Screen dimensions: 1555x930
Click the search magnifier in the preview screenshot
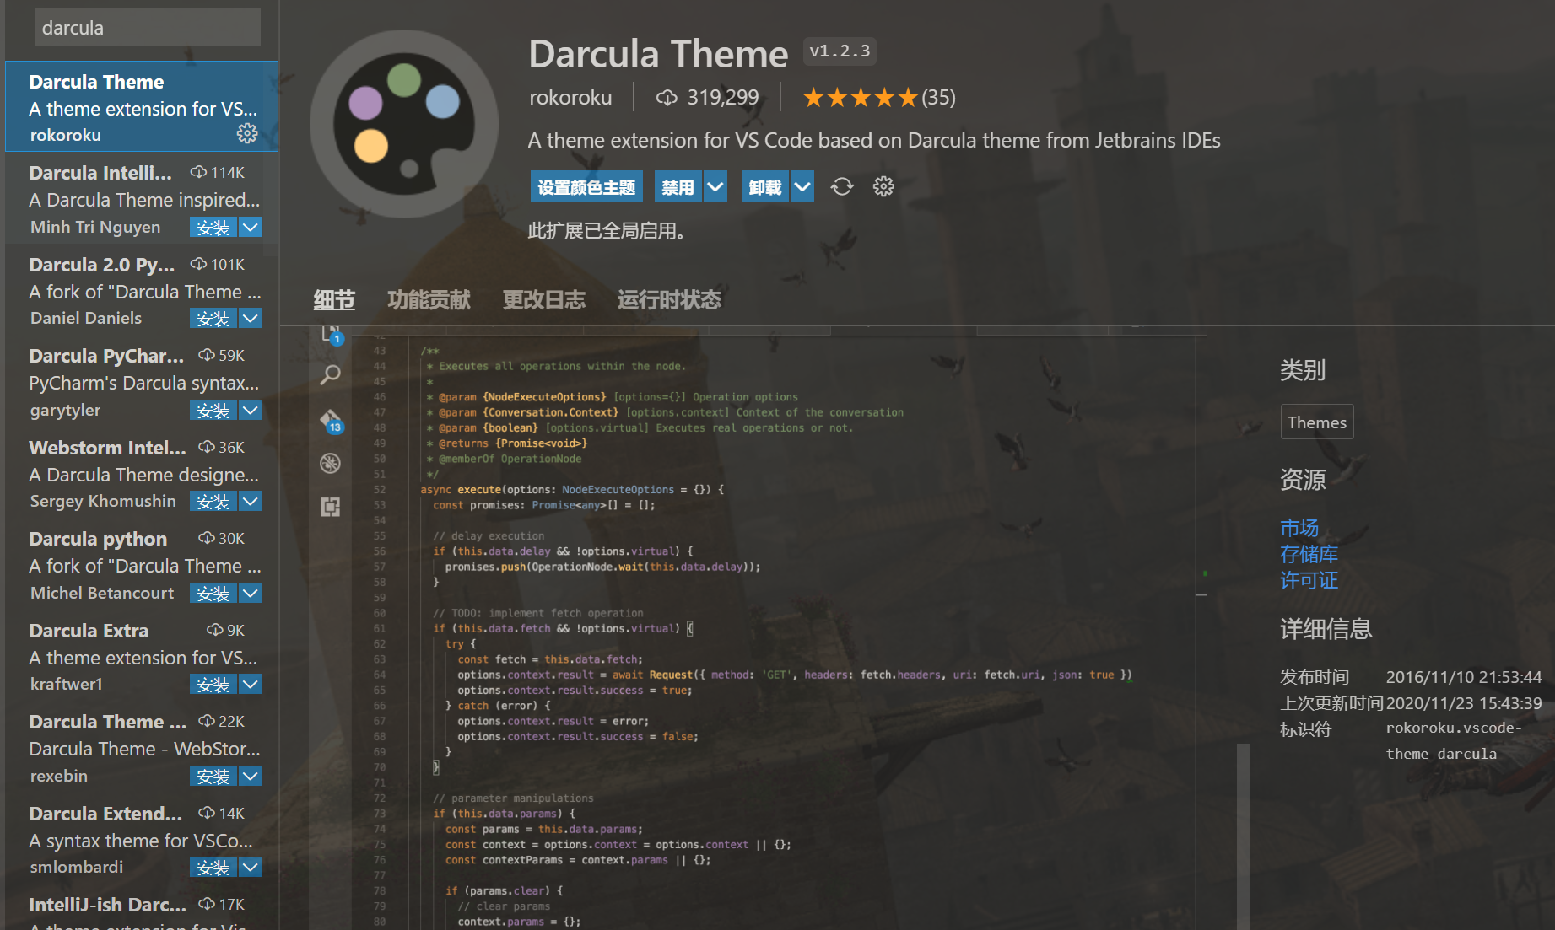coord(331,374)
